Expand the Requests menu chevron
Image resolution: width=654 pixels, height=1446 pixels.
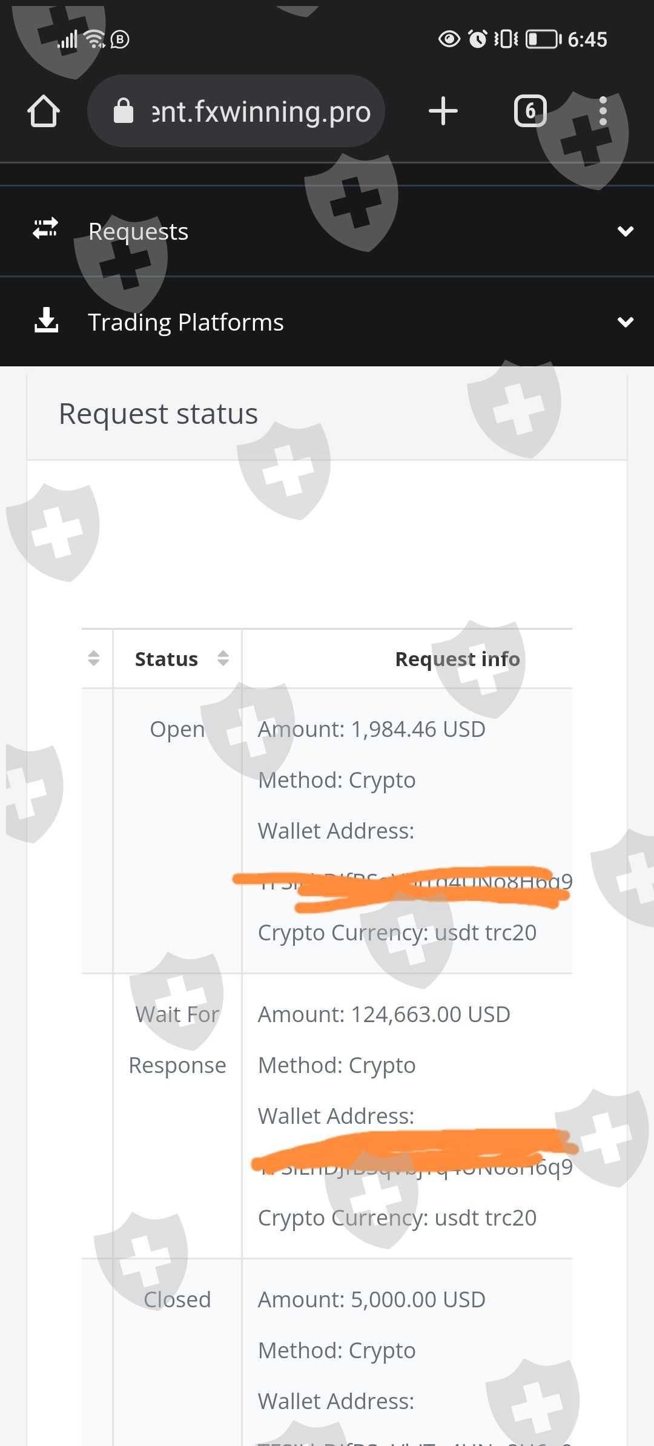click(625, 231)
